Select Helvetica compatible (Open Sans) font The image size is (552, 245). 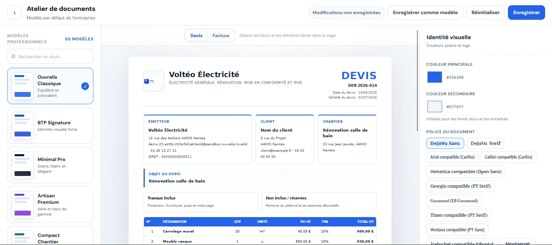[466, 172]
